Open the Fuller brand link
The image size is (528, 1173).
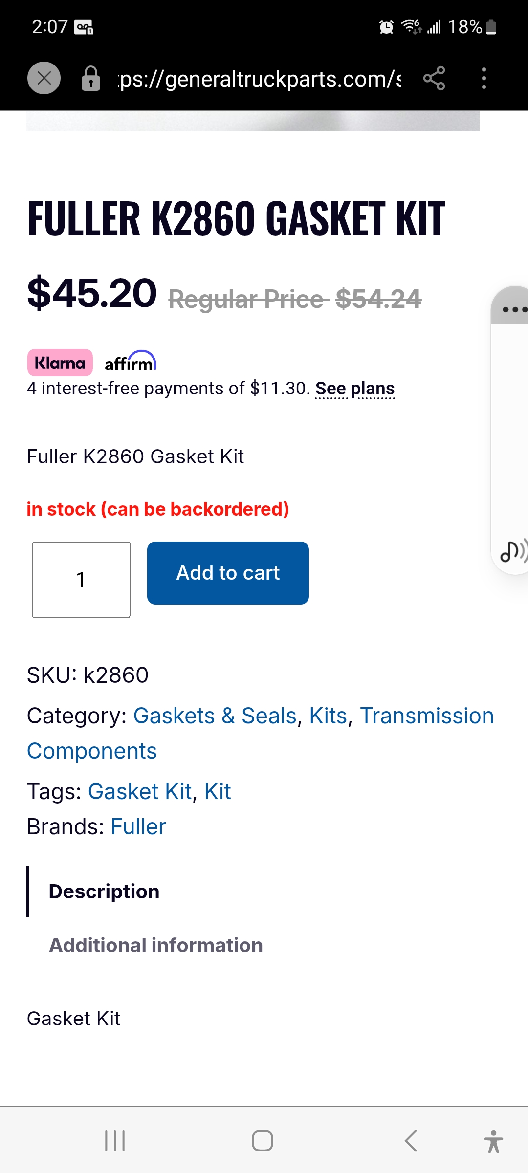coord(138,827)
